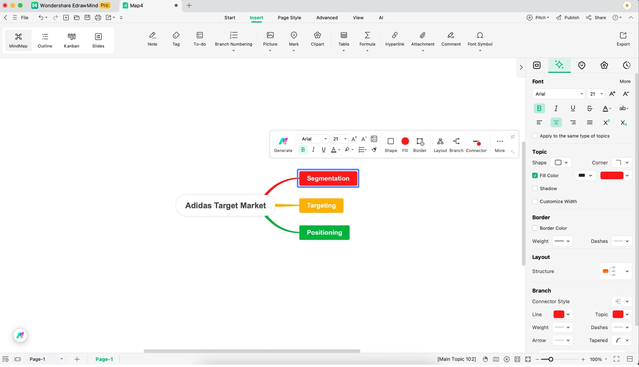Open the Page-1 selector dropdown
Image resolution: width=639 pixels, height=367 pixels.
pos(46,359)
